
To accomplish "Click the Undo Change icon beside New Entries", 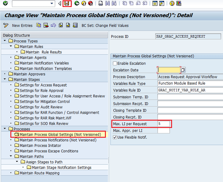I will click(x=53, y=25).
